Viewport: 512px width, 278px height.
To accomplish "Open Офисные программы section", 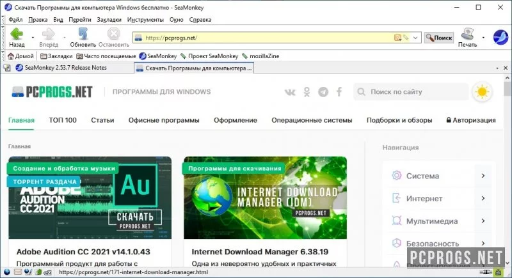I will 164,120.
